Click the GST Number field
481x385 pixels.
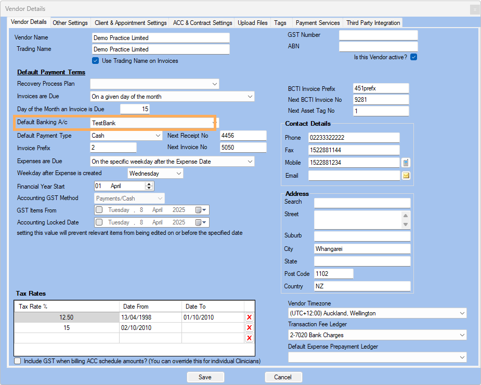click(378, 35)
